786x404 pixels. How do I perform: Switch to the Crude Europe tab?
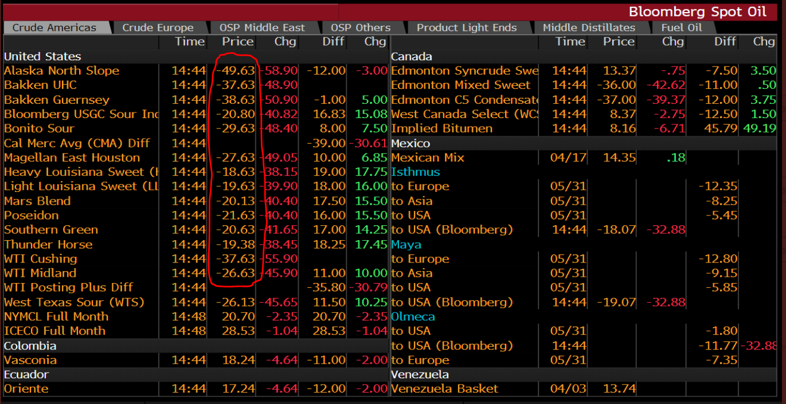(x=158, y=28)
